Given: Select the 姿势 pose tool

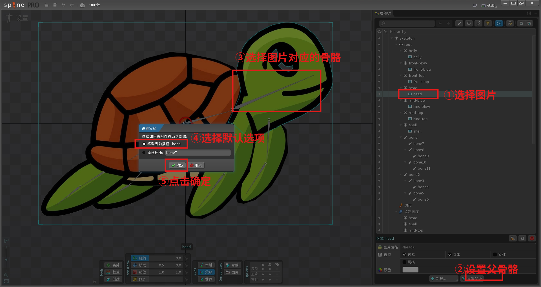Looking at the screenshot, I should click(x=113, y=265).
